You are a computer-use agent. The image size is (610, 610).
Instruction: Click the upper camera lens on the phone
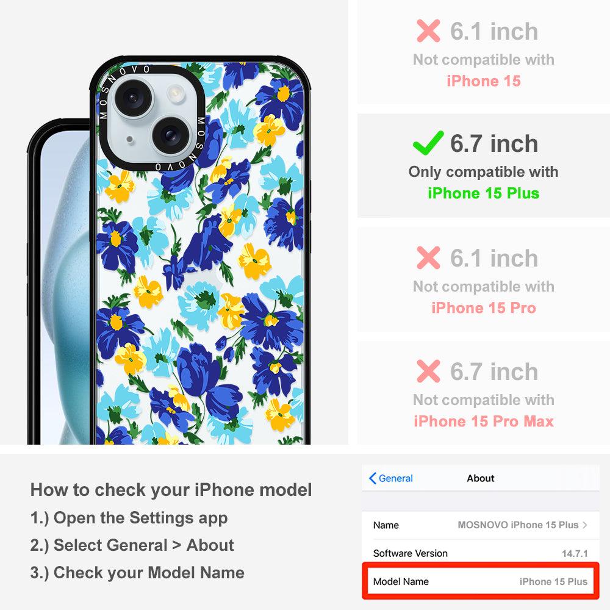[x=132, y=97]
